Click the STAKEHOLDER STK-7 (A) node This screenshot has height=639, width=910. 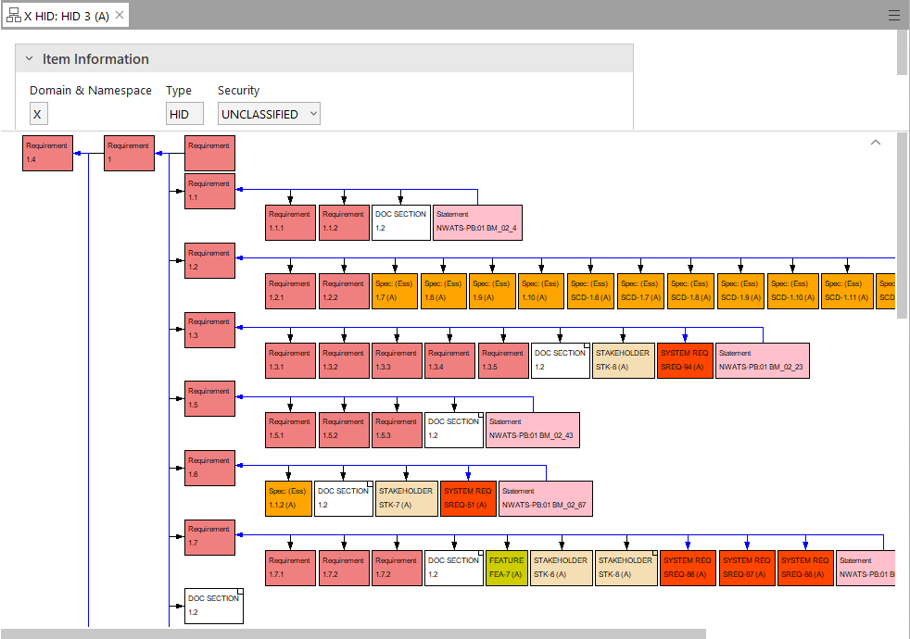(406, 498)
